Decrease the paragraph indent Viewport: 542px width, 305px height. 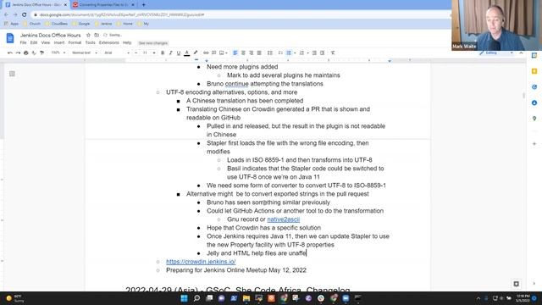(314, 53)
